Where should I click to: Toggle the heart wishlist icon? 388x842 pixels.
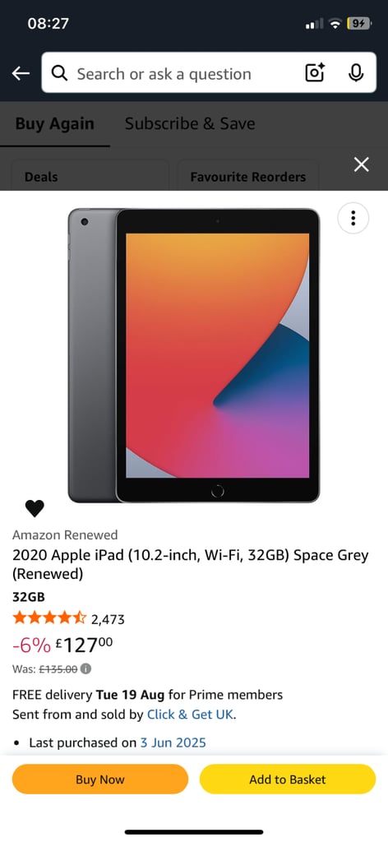[35, 508]
